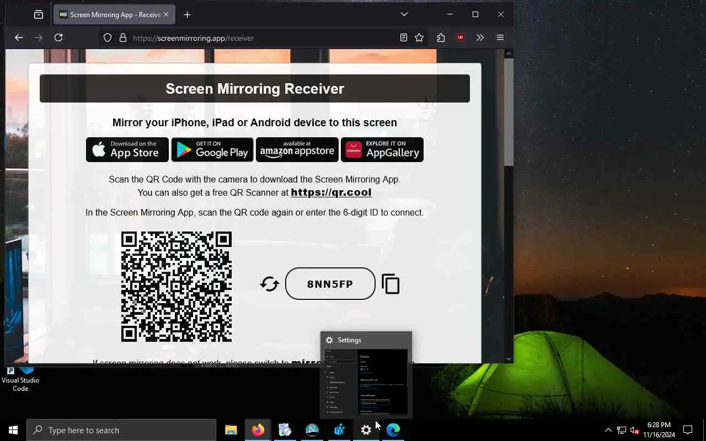Open the Amazon Appstore badge
This screenshot has height=441, width=706.
[297, 149]
